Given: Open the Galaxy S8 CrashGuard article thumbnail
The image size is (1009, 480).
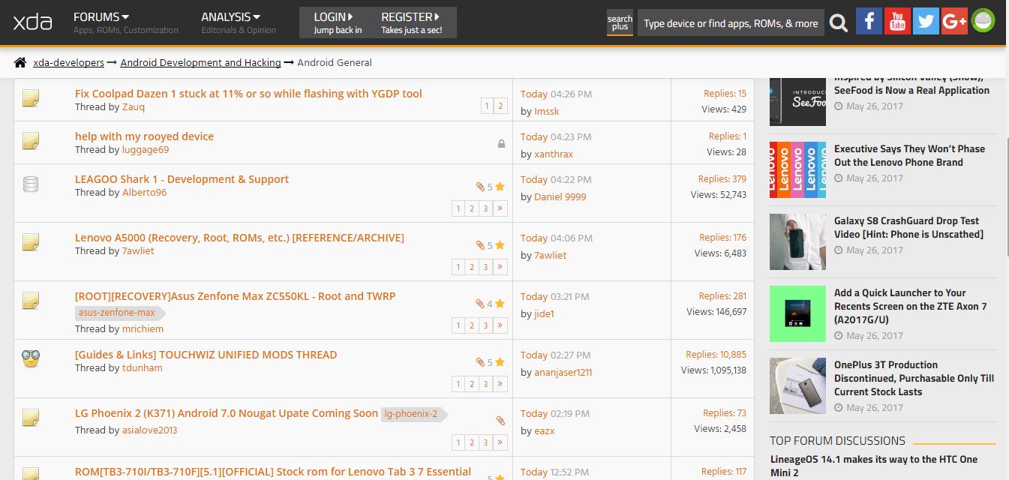Looking at the screenshot, I should (797, 241).
